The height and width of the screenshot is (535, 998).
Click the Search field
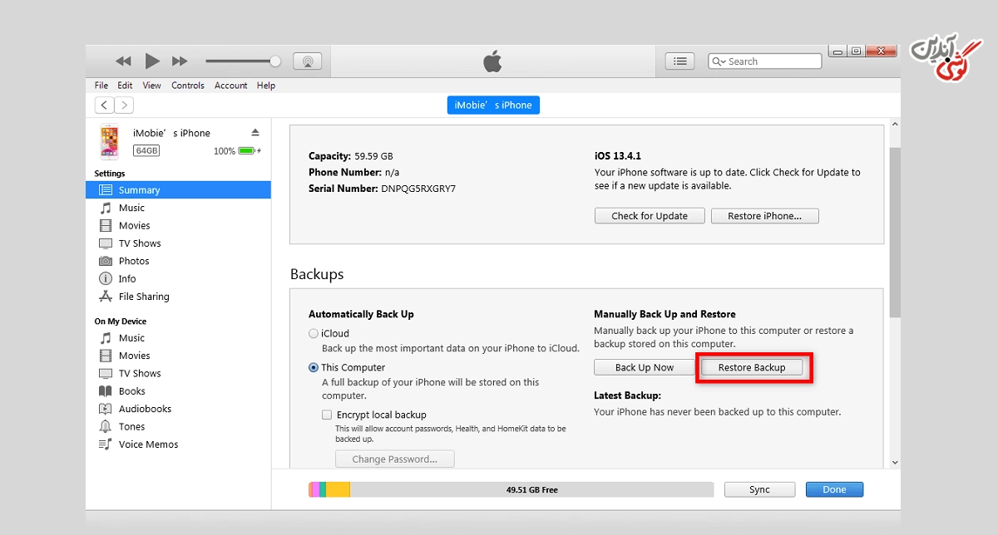coord(765,61)
